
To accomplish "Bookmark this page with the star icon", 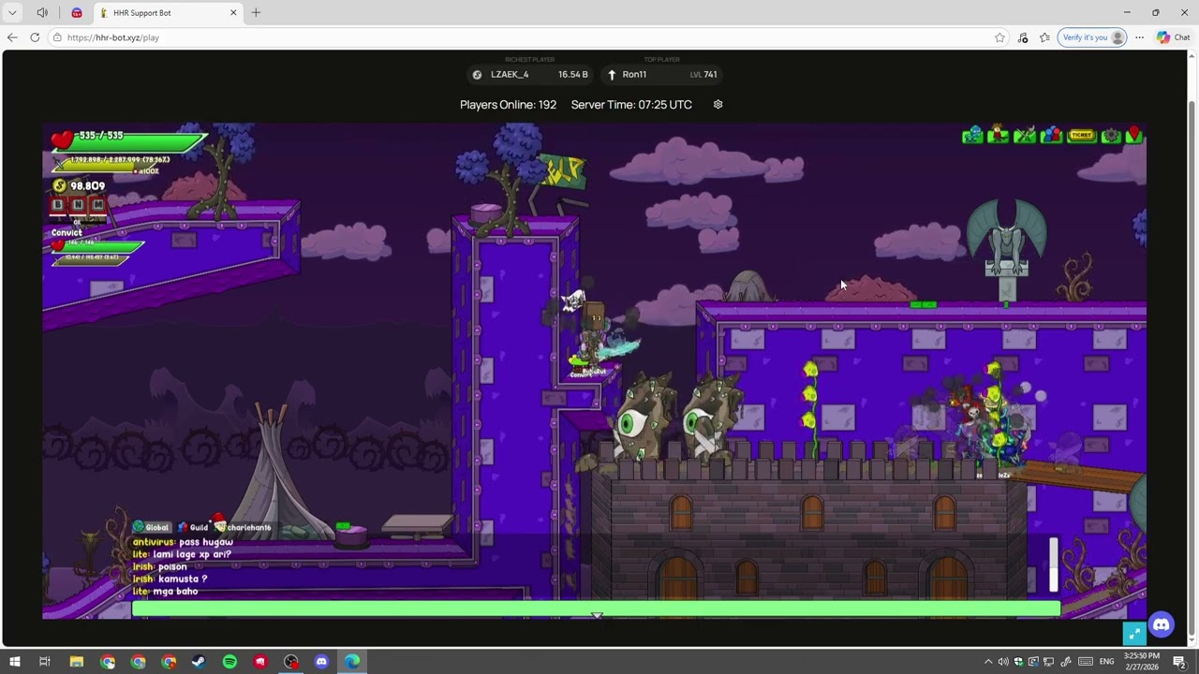I will coord(999,37).
